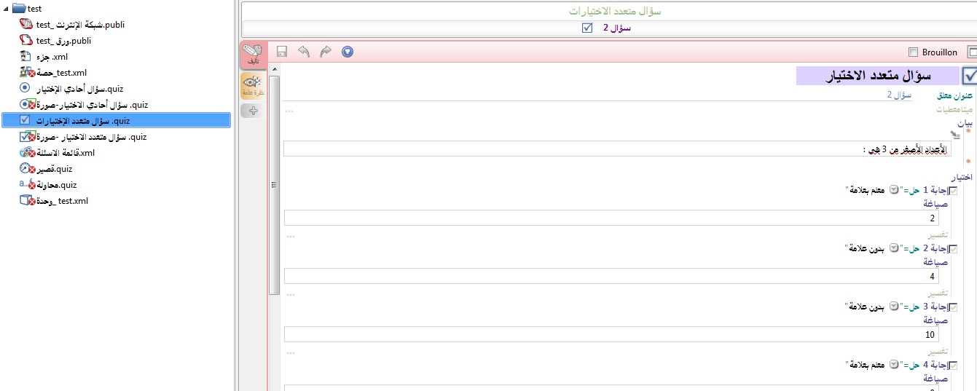Toggle the checkbox beside answer 2

pos(953,248)
